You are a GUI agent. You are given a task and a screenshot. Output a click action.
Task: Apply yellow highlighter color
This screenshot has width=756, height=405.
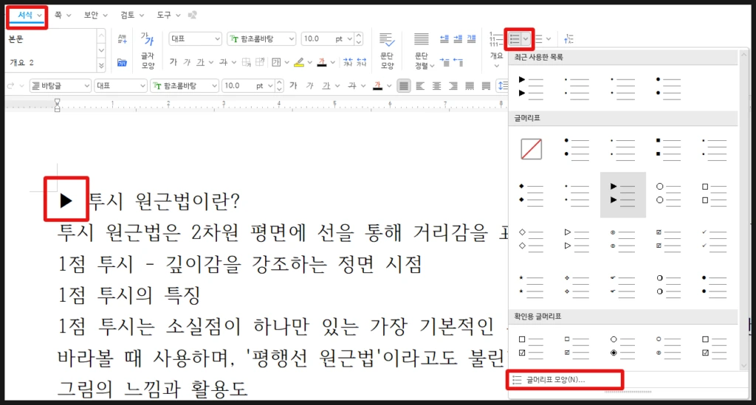point(299,62)
